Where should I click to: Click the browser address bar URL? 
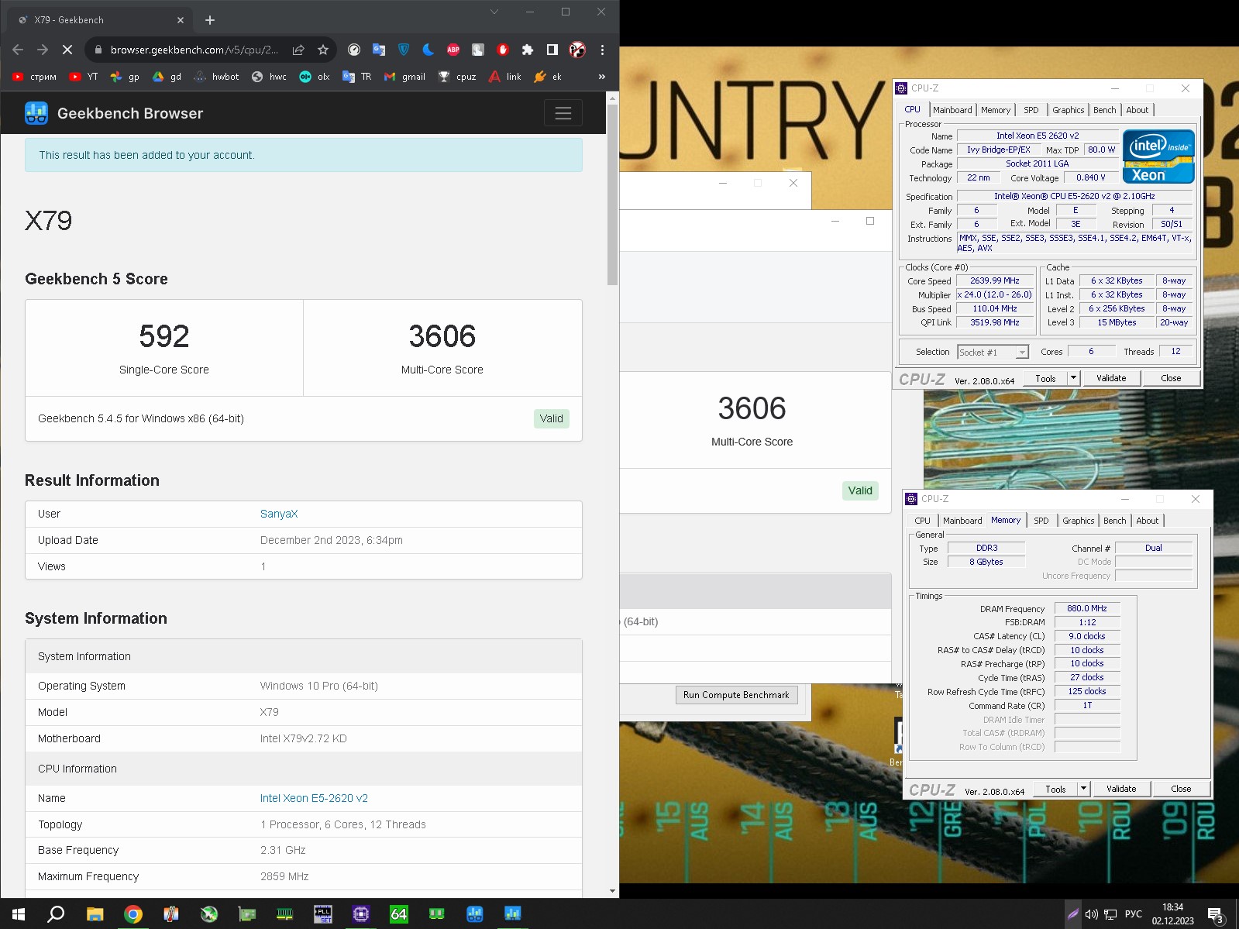coord(194,50)
